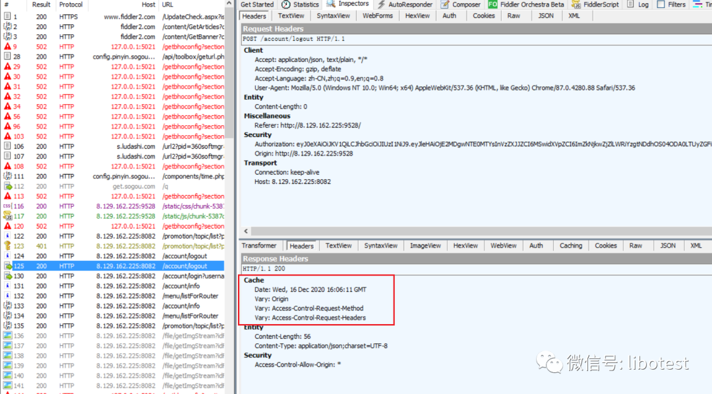Select request WebForms inspector tab
712x394 pixels.
(377, 16)
